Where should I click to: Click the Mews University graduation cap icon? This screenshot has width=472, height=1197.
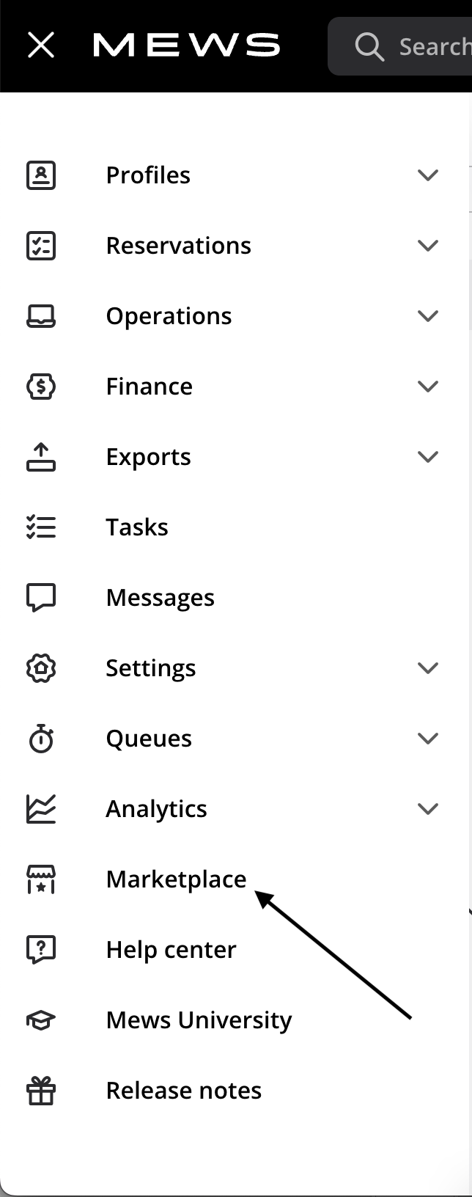tap(41, 1020)
